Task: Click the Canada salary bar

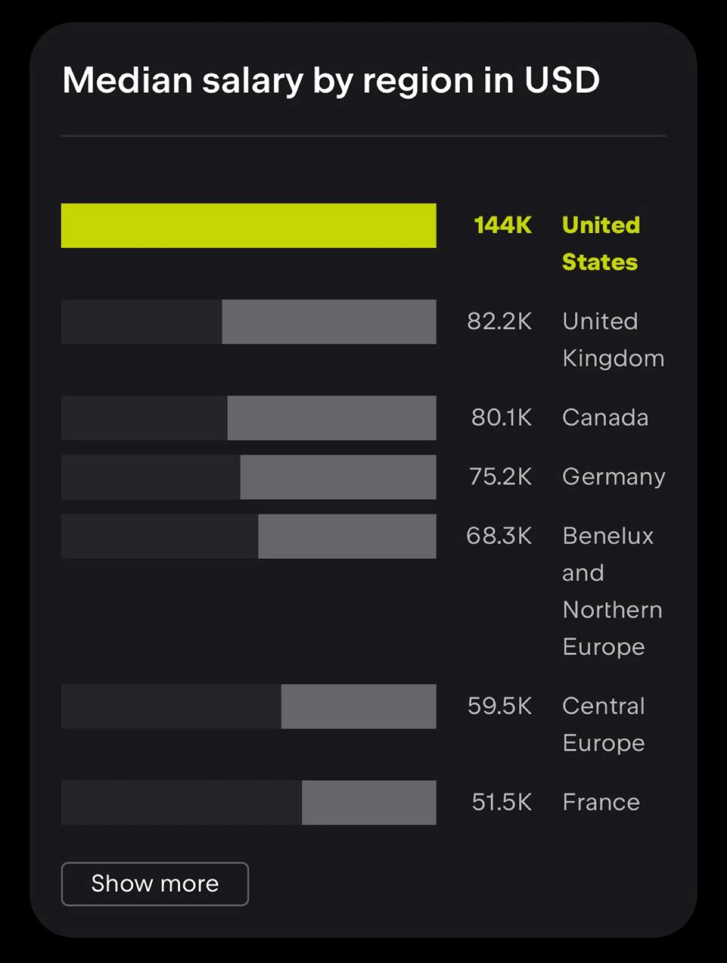Action: pos(248,418)
